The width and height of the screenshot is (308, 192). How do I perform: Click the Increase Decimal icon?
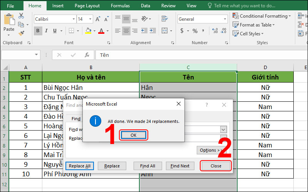coord(215,31)
